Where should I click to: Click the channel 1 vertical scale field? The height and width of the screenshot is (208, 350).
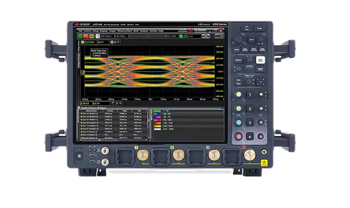pos(91,42)
